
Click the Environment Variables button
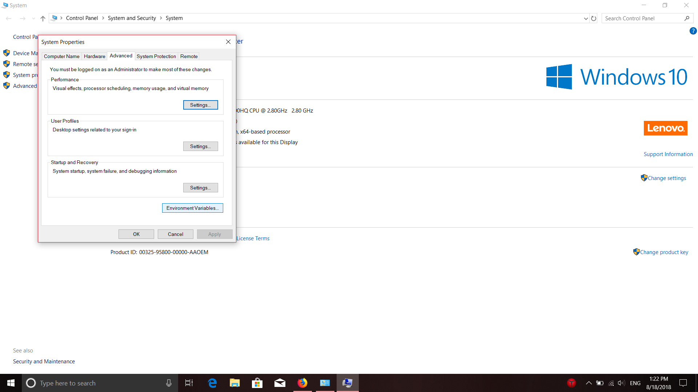click(x=192, y=208)
